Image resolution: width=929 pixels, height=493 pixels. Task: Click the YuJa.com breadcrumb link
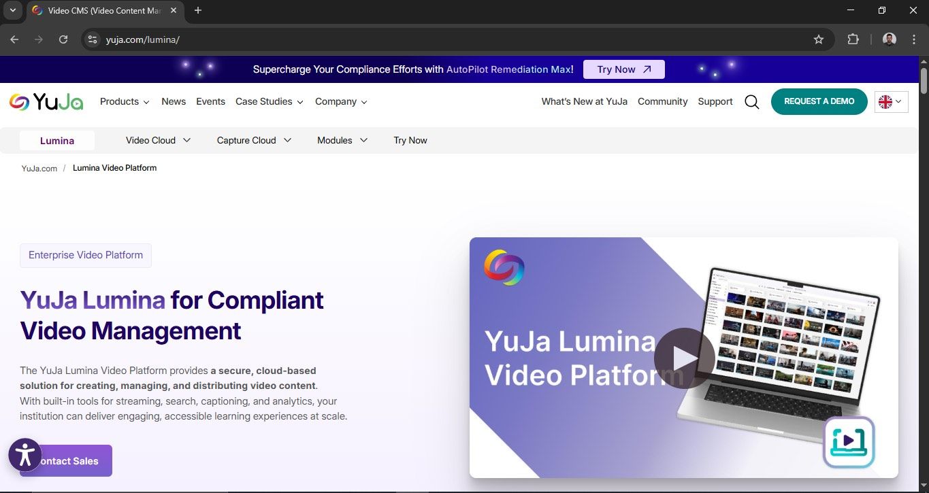[x=39, y=168]
